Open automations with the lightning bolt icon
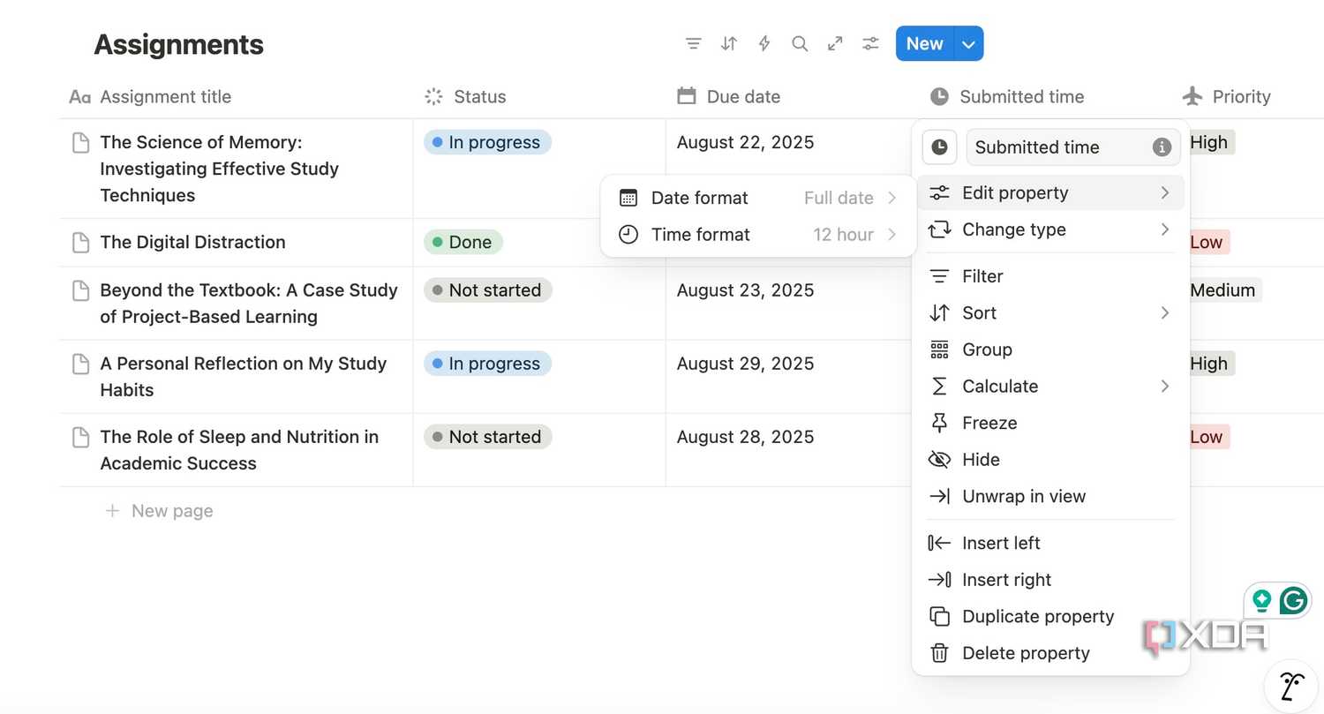 click(764, 43)
